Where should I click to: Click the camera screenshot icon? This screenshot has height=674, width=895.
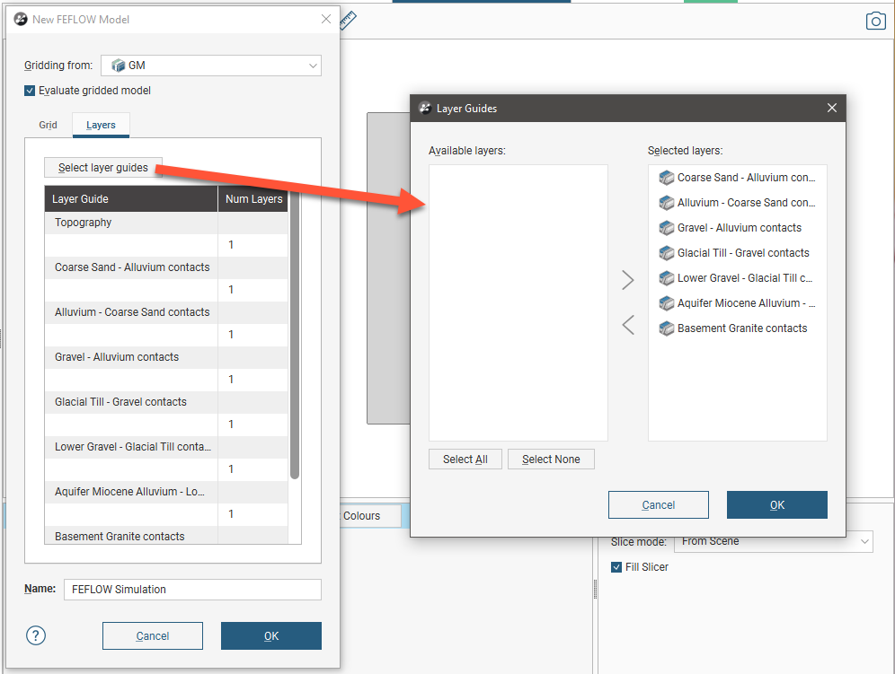click(875, 22)
